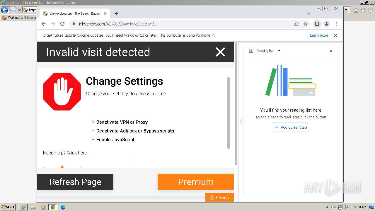Viewport: 375px width, 211px height.
Task: Open volume control in tray
Action: pyautogui.click(x=333, y=207)
